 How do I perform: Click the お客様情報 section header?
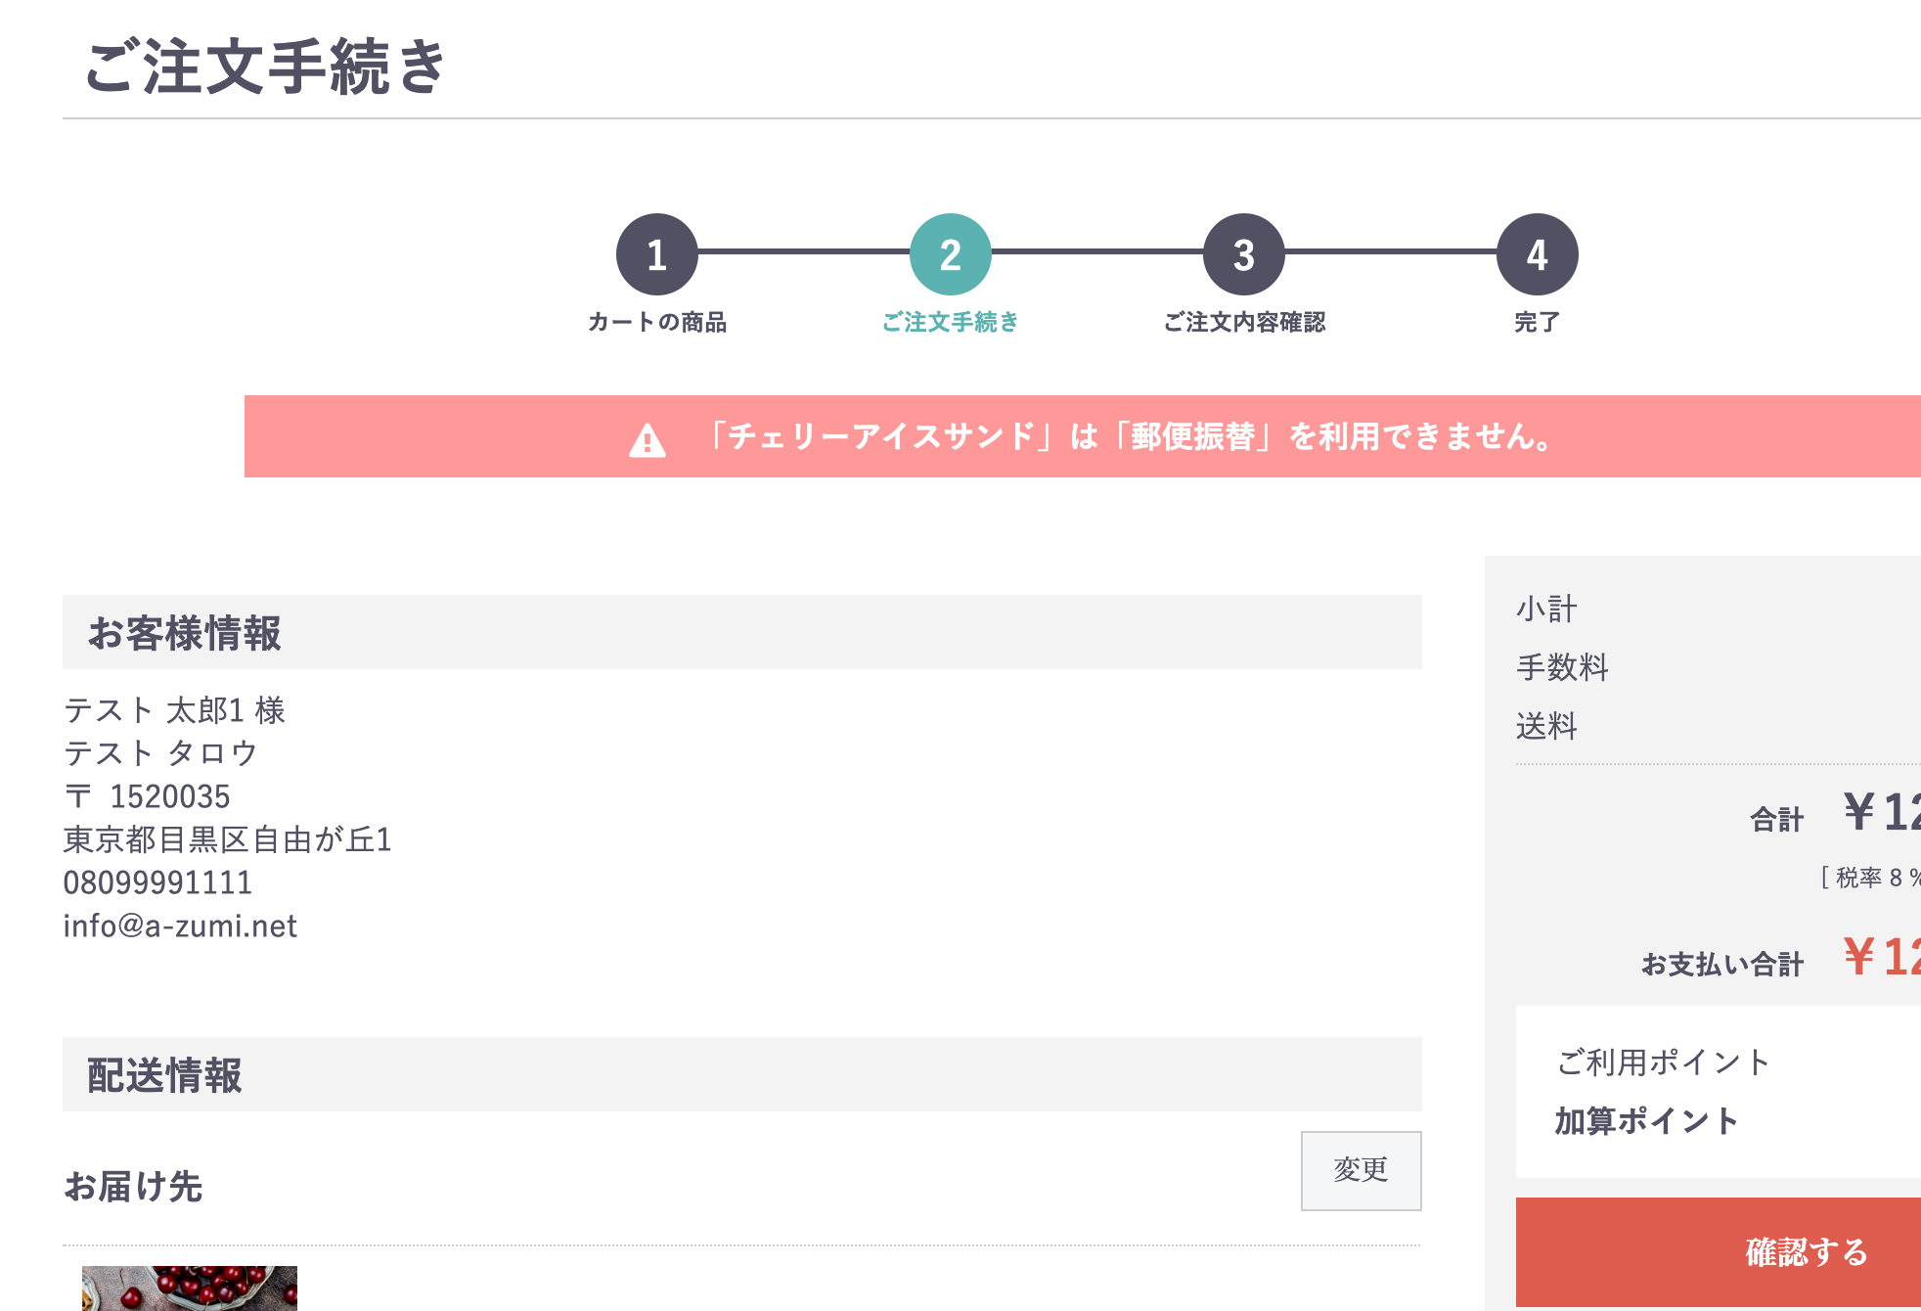(742, 632)
